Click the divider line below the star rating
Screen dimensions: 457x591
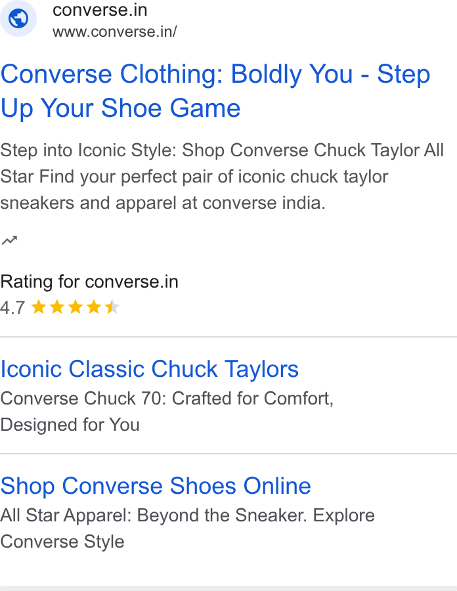(229, 337)
